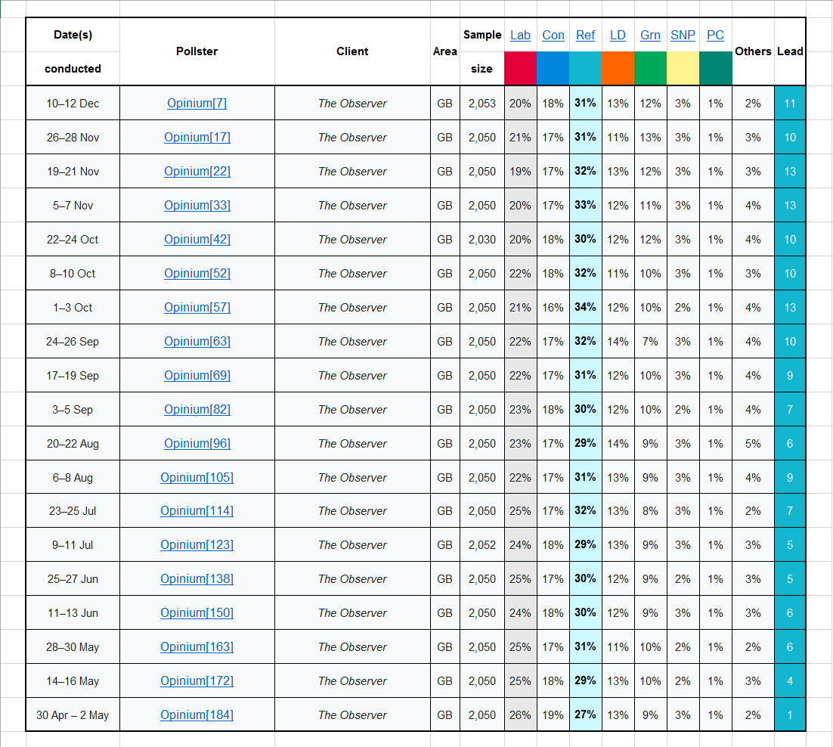
Task: Select the Lead value 11 cell
Action: pos(790,104)
